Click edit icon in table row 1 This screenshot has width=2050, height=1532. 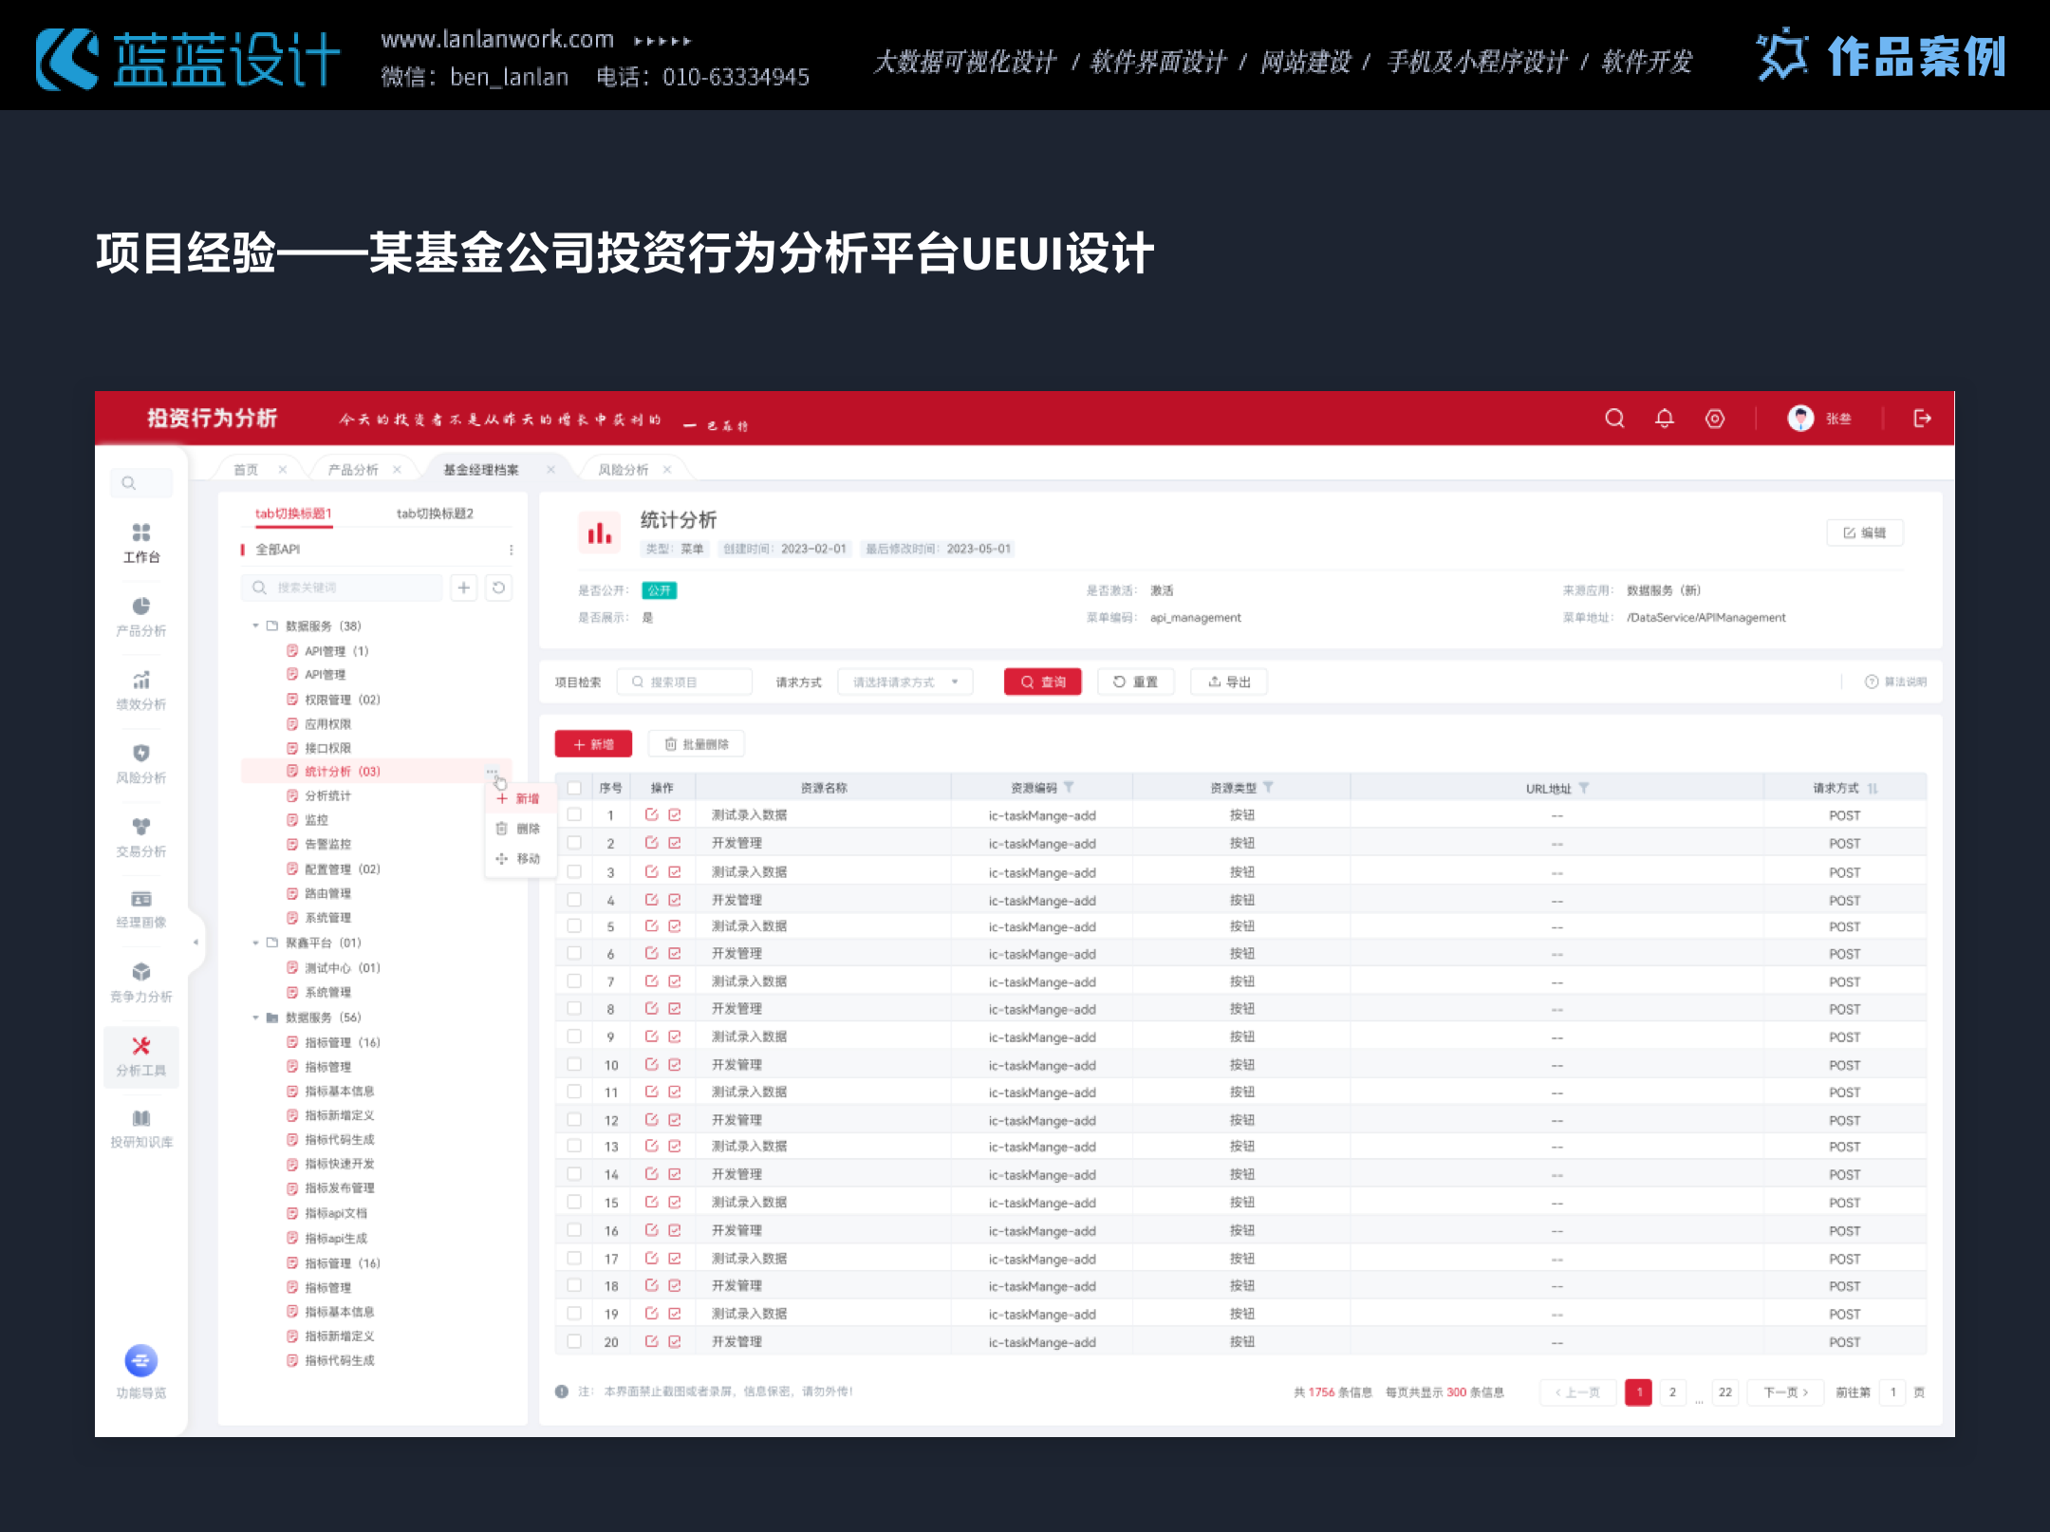pos(651,814)
